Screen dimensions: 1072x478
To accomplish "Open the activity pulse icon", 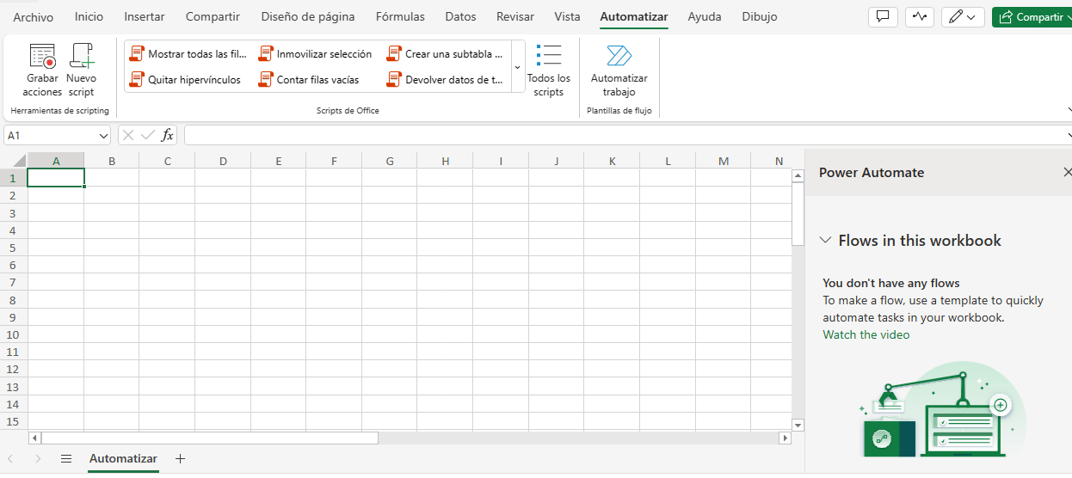I will [920, 17].
